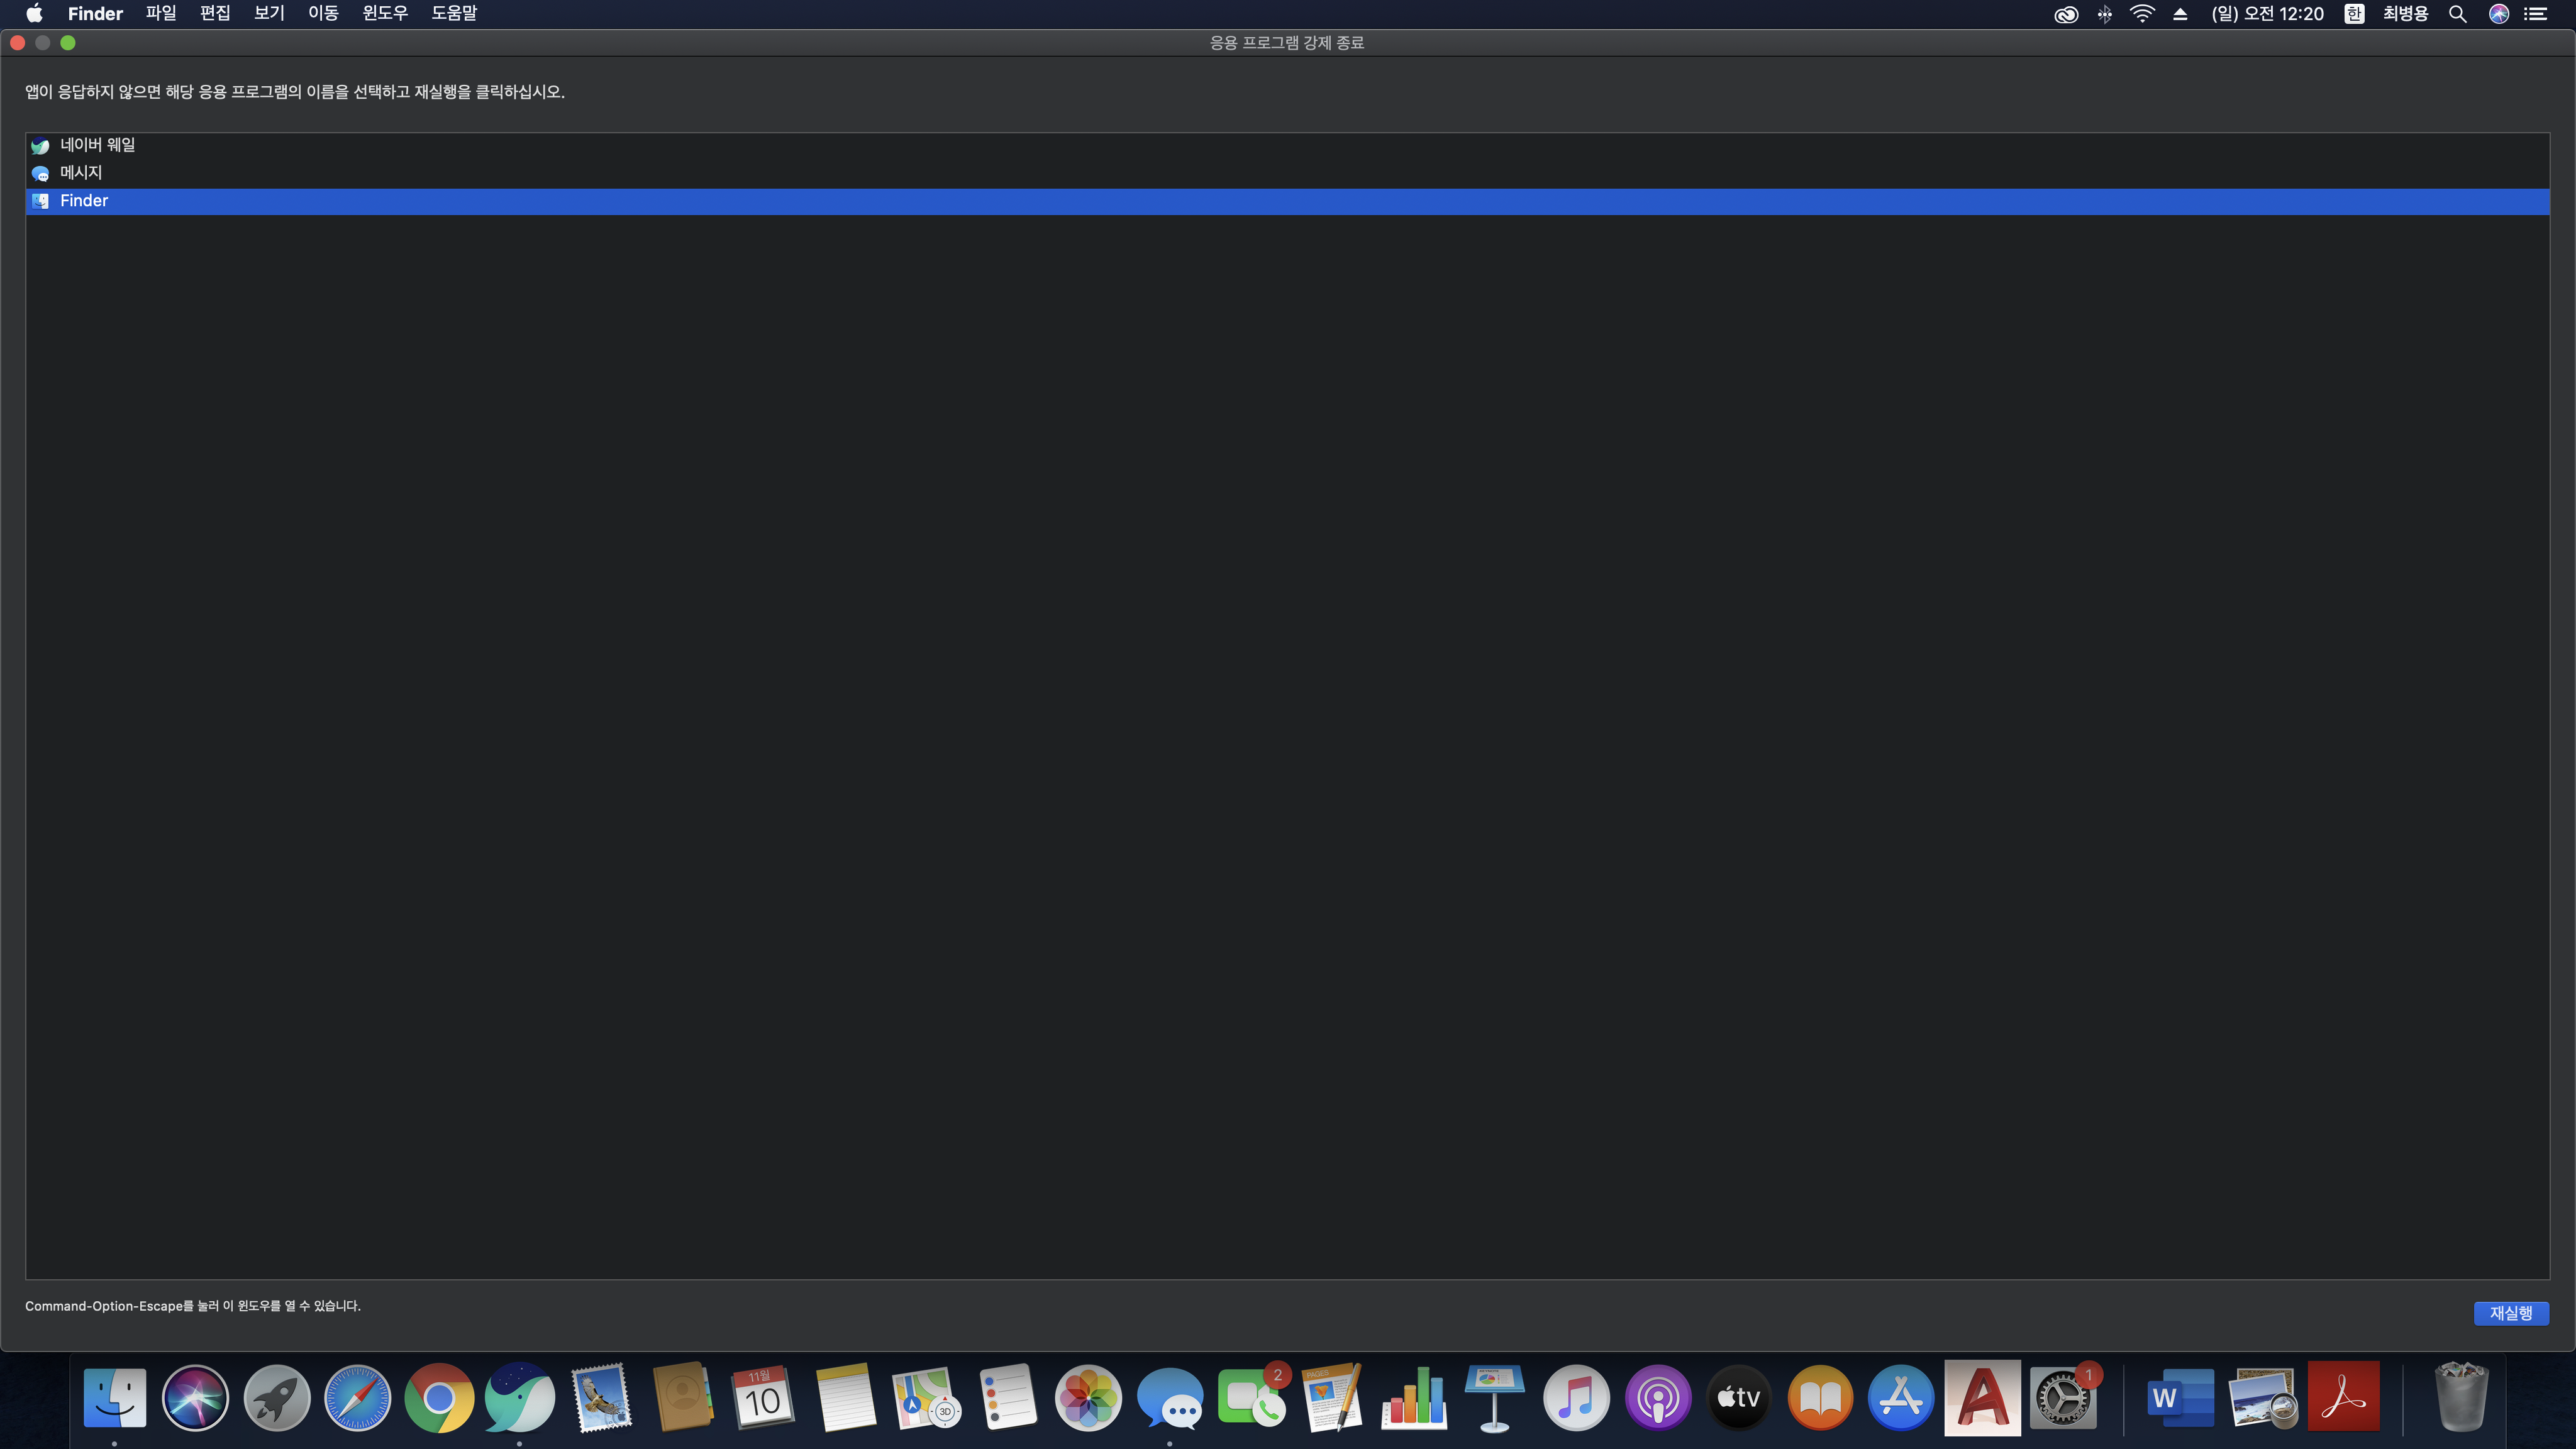Open Korean input source menu

2354,13
